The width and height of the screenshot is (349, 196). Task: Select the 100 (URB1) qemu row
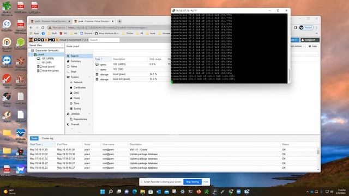(132, 64)
